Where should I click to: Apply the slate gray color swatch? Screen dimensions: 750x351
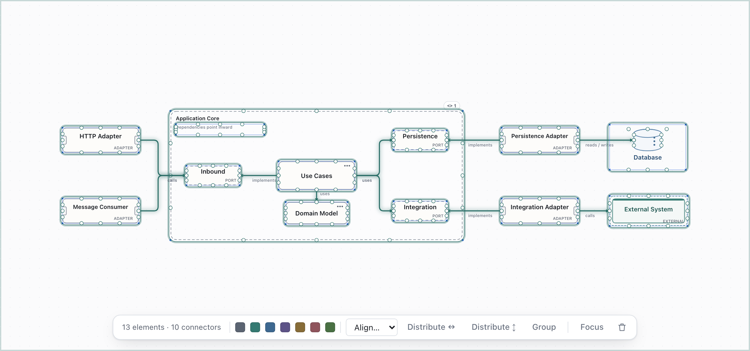[x=240, y=327]
